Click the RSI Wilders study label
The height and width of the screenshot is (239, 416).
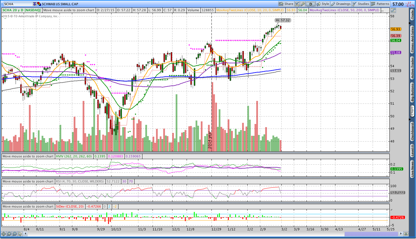point(80,181)
